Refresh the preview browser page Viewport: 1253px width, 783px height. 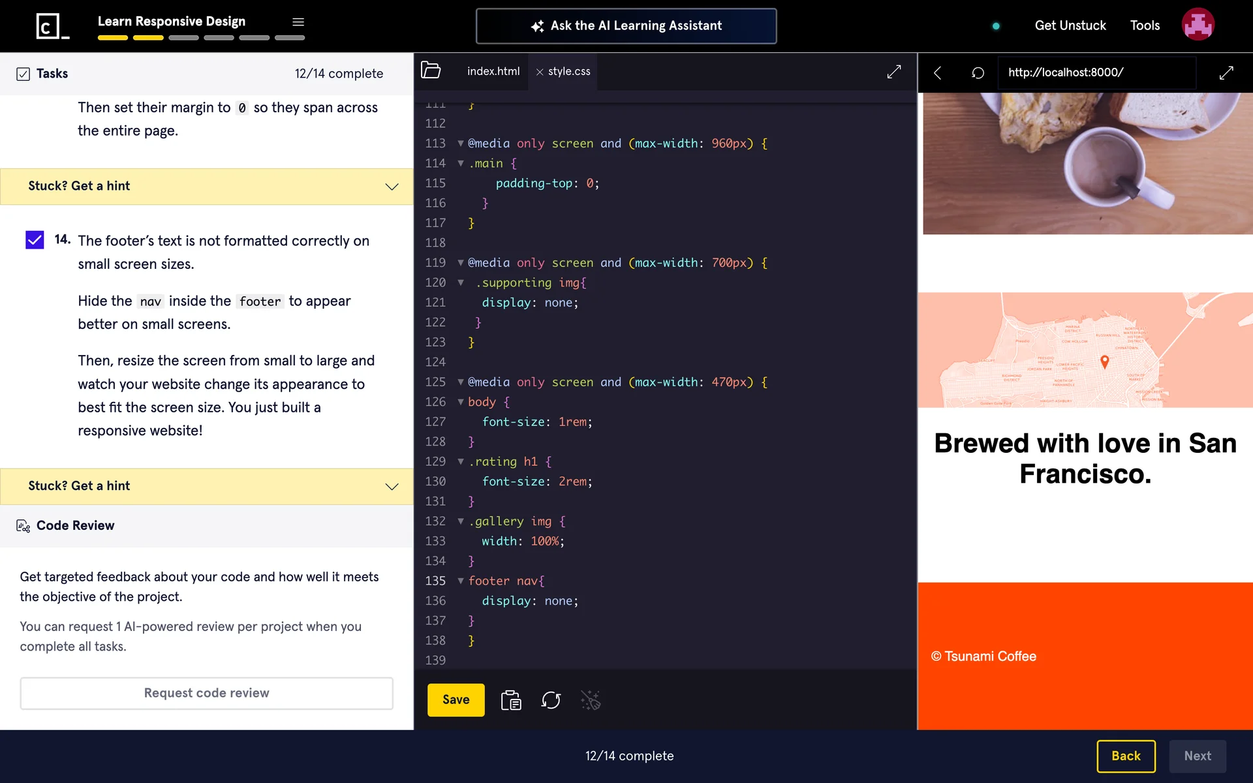tap(978, 72)
